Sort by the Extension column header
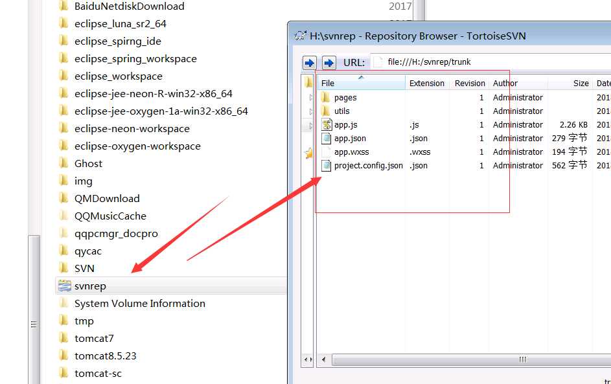The height and width of the screenshot is (384, 611). click(427, 83)
